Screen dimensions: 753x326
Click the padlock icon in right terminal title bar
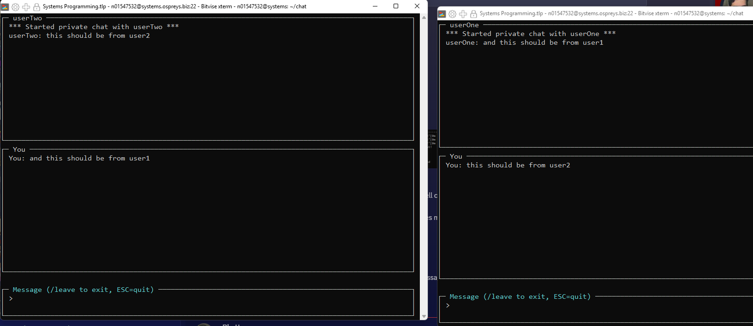473,14
